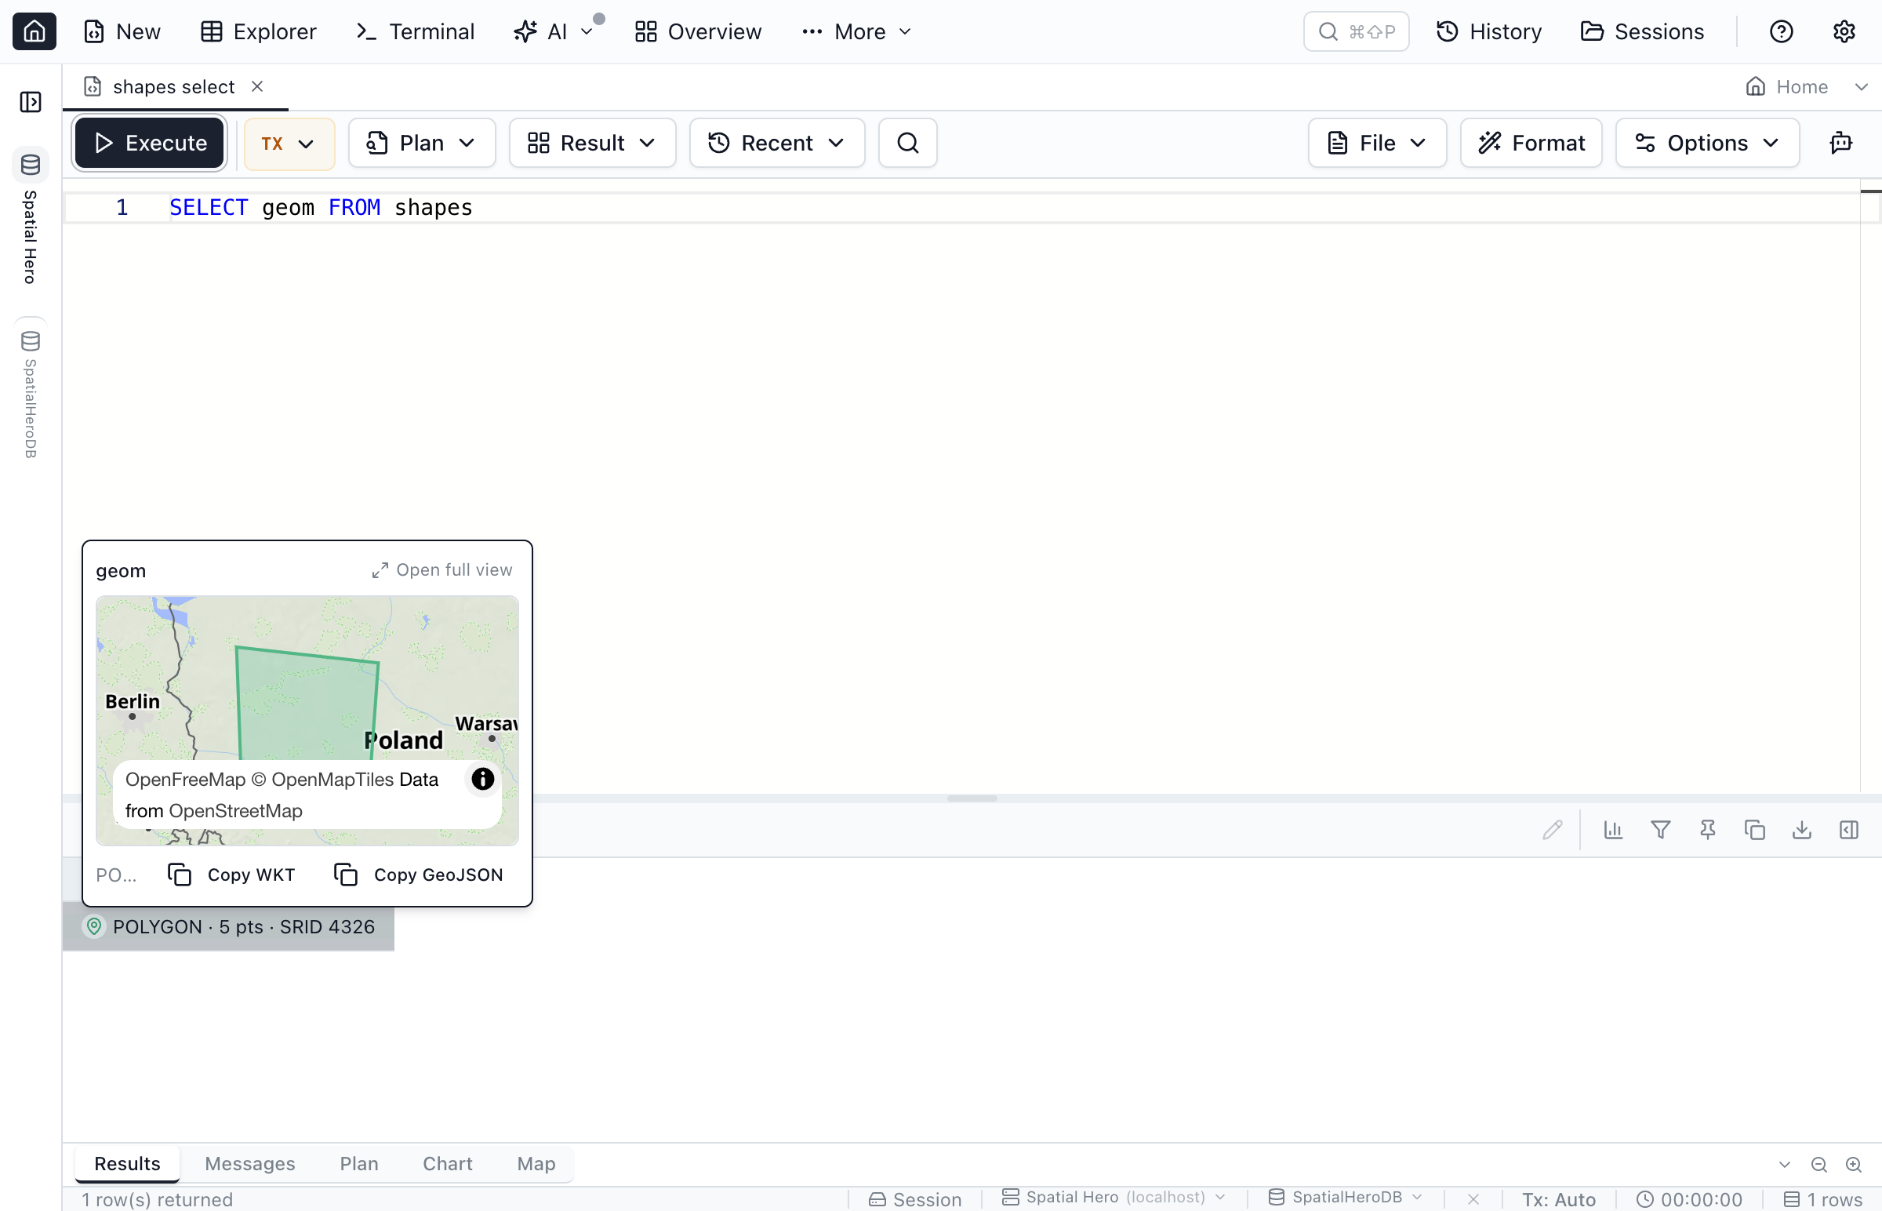This screenshot has height=1211, width=1882.
Task: Select the shapes select query tab
Action: pyautogui.click(x=175, y=86)
